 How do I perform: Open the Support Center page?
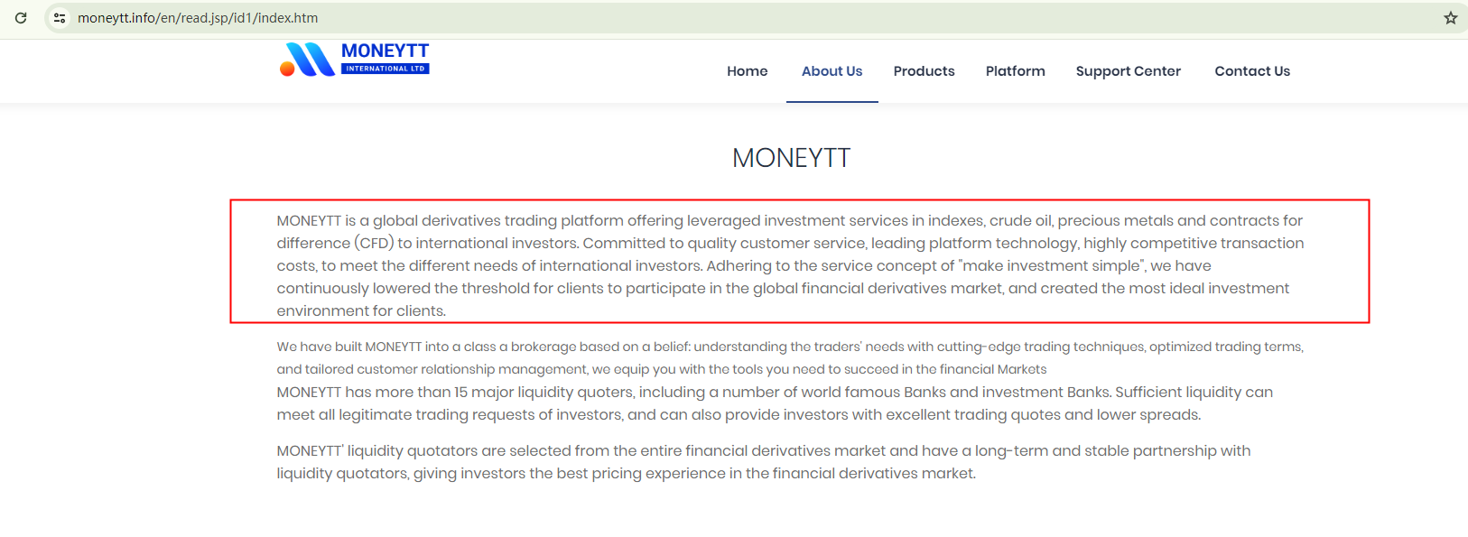pos(1128,71)
